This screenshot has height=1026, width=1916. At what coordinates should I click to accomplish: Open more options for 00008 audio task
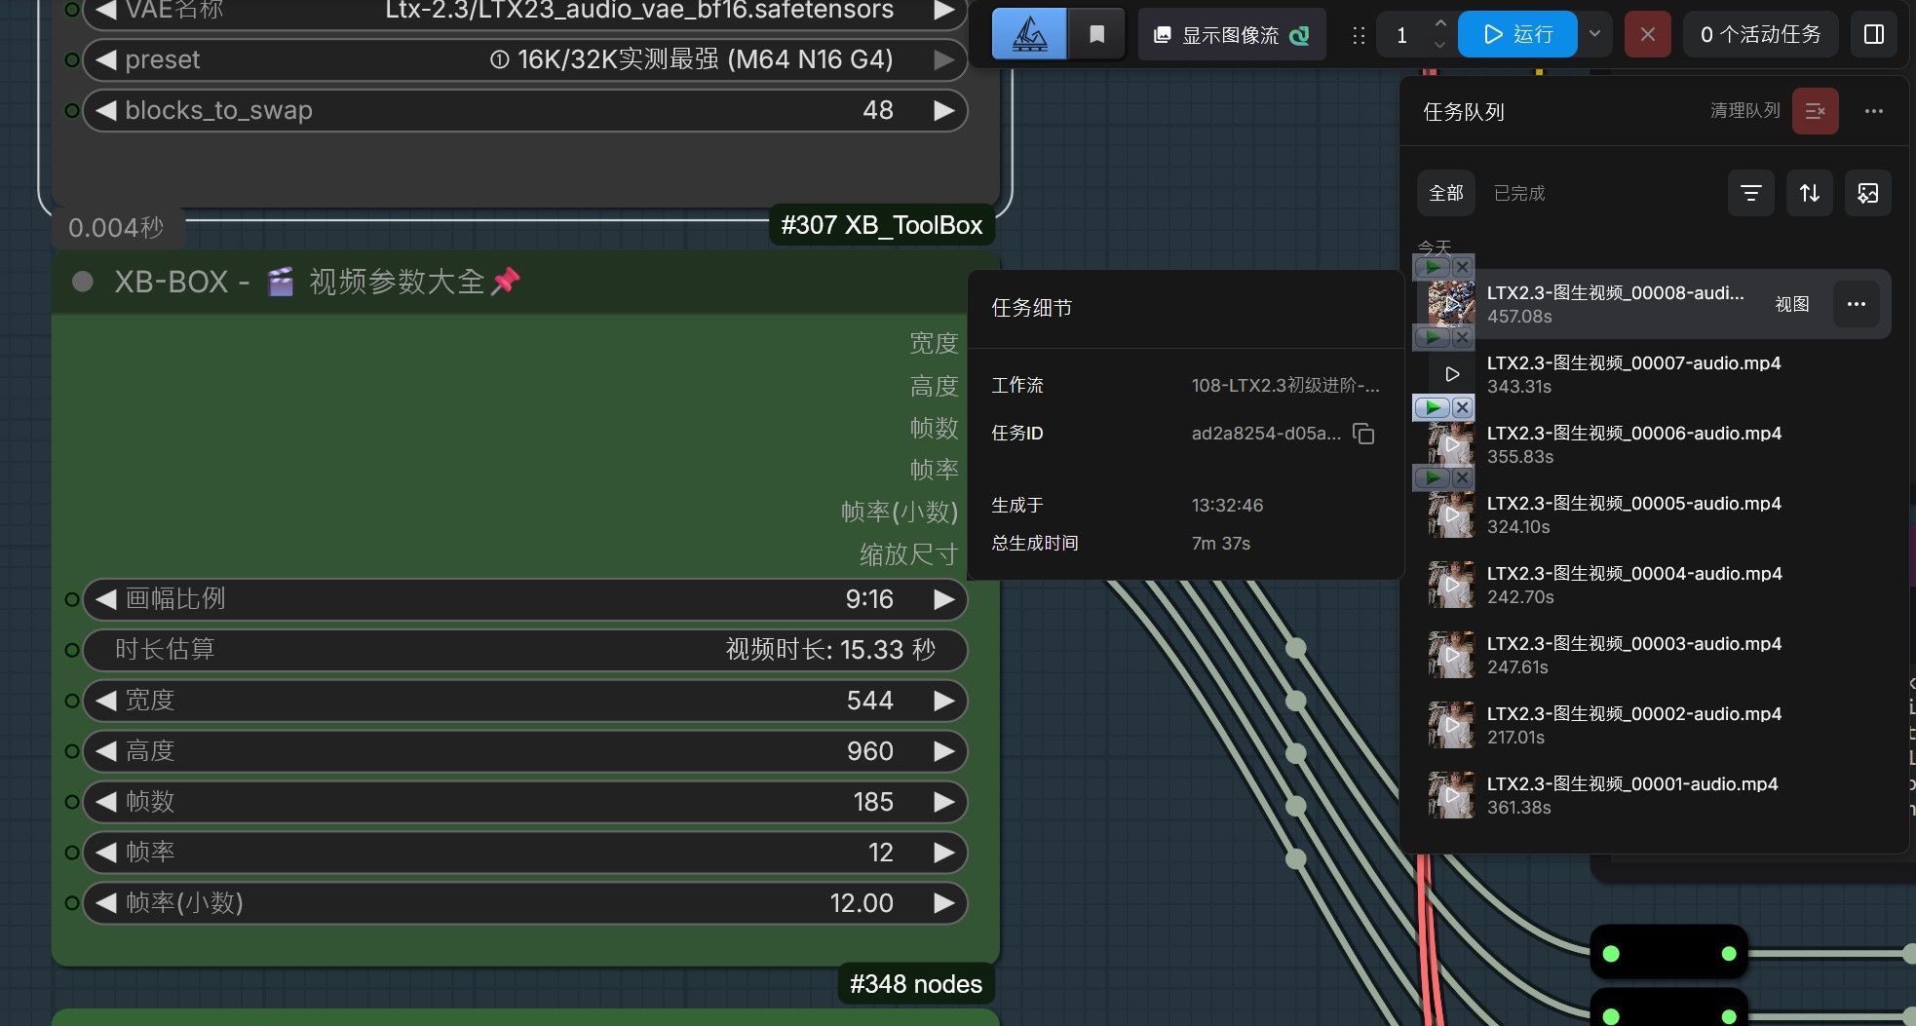tap(1856, 304)
